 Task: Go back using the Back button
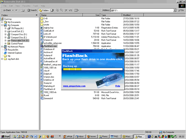tap(7, 10)
